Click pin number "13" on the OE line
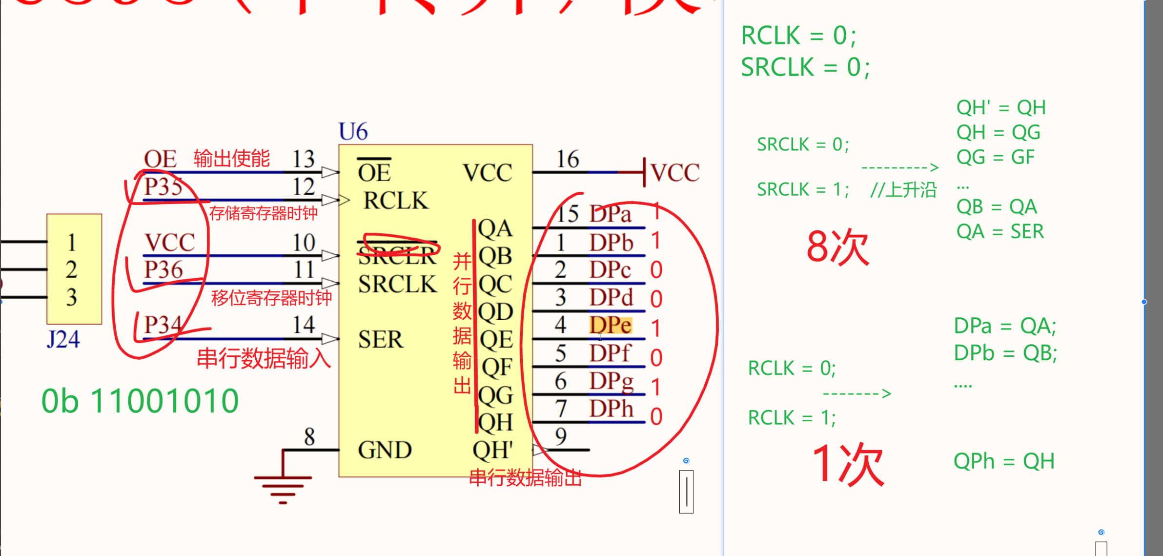 (x=304, y=159)
